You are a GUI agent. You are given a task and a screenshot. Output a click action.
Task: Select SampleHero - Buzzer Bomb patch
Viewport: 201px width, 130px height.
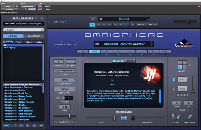pos(18,96)
